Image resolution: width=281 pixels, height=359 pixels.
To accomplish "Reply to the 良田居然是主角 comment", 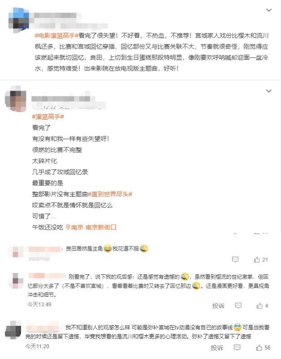I will click(x=235, y=260).
